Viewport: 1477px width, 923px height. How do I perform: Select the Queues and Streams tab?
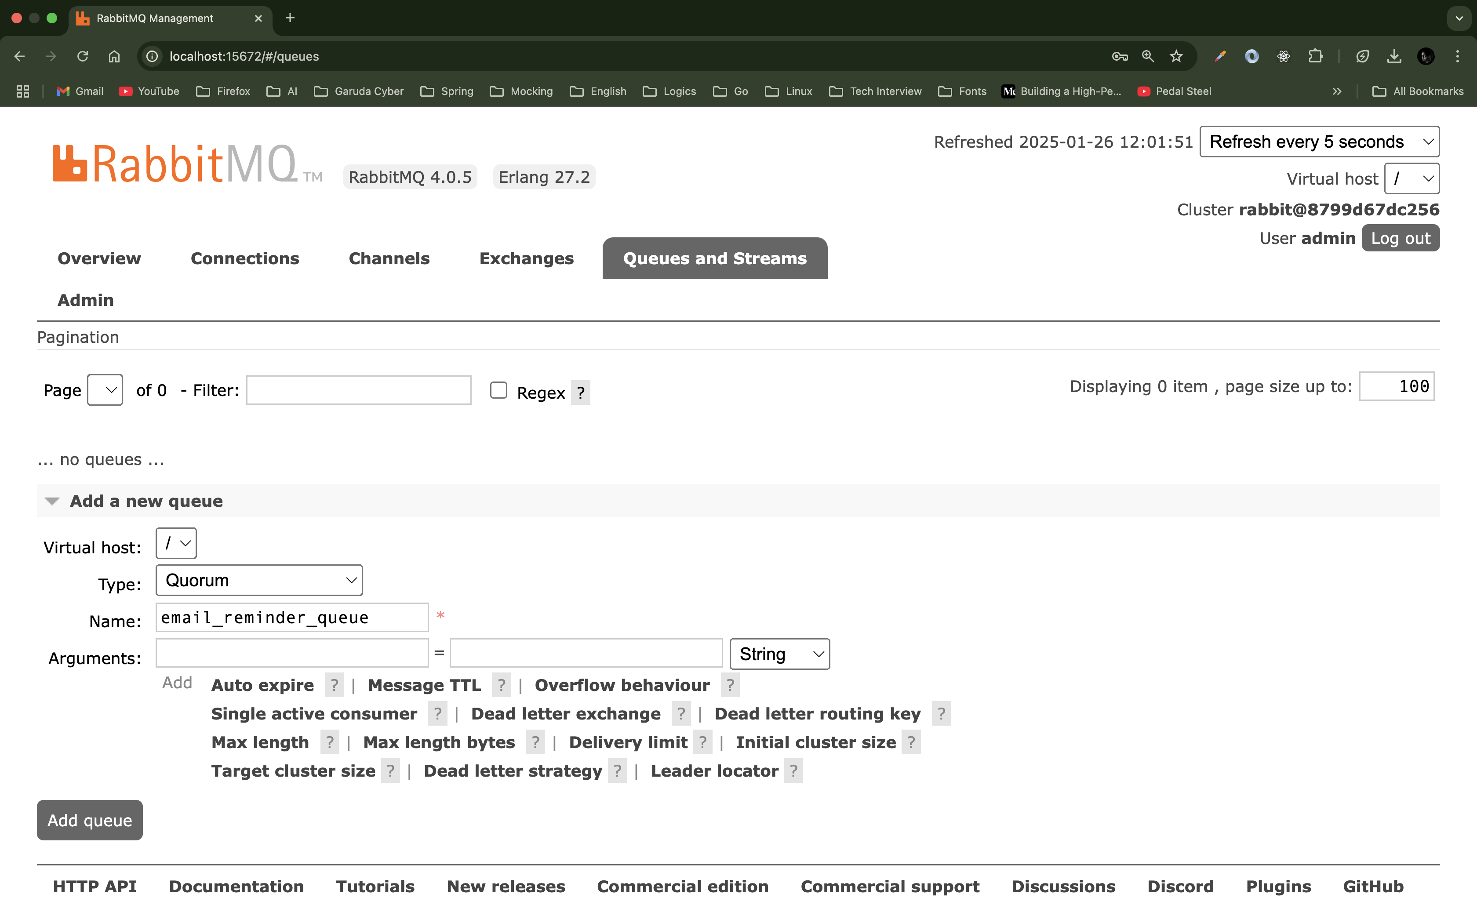pos(715,258)
